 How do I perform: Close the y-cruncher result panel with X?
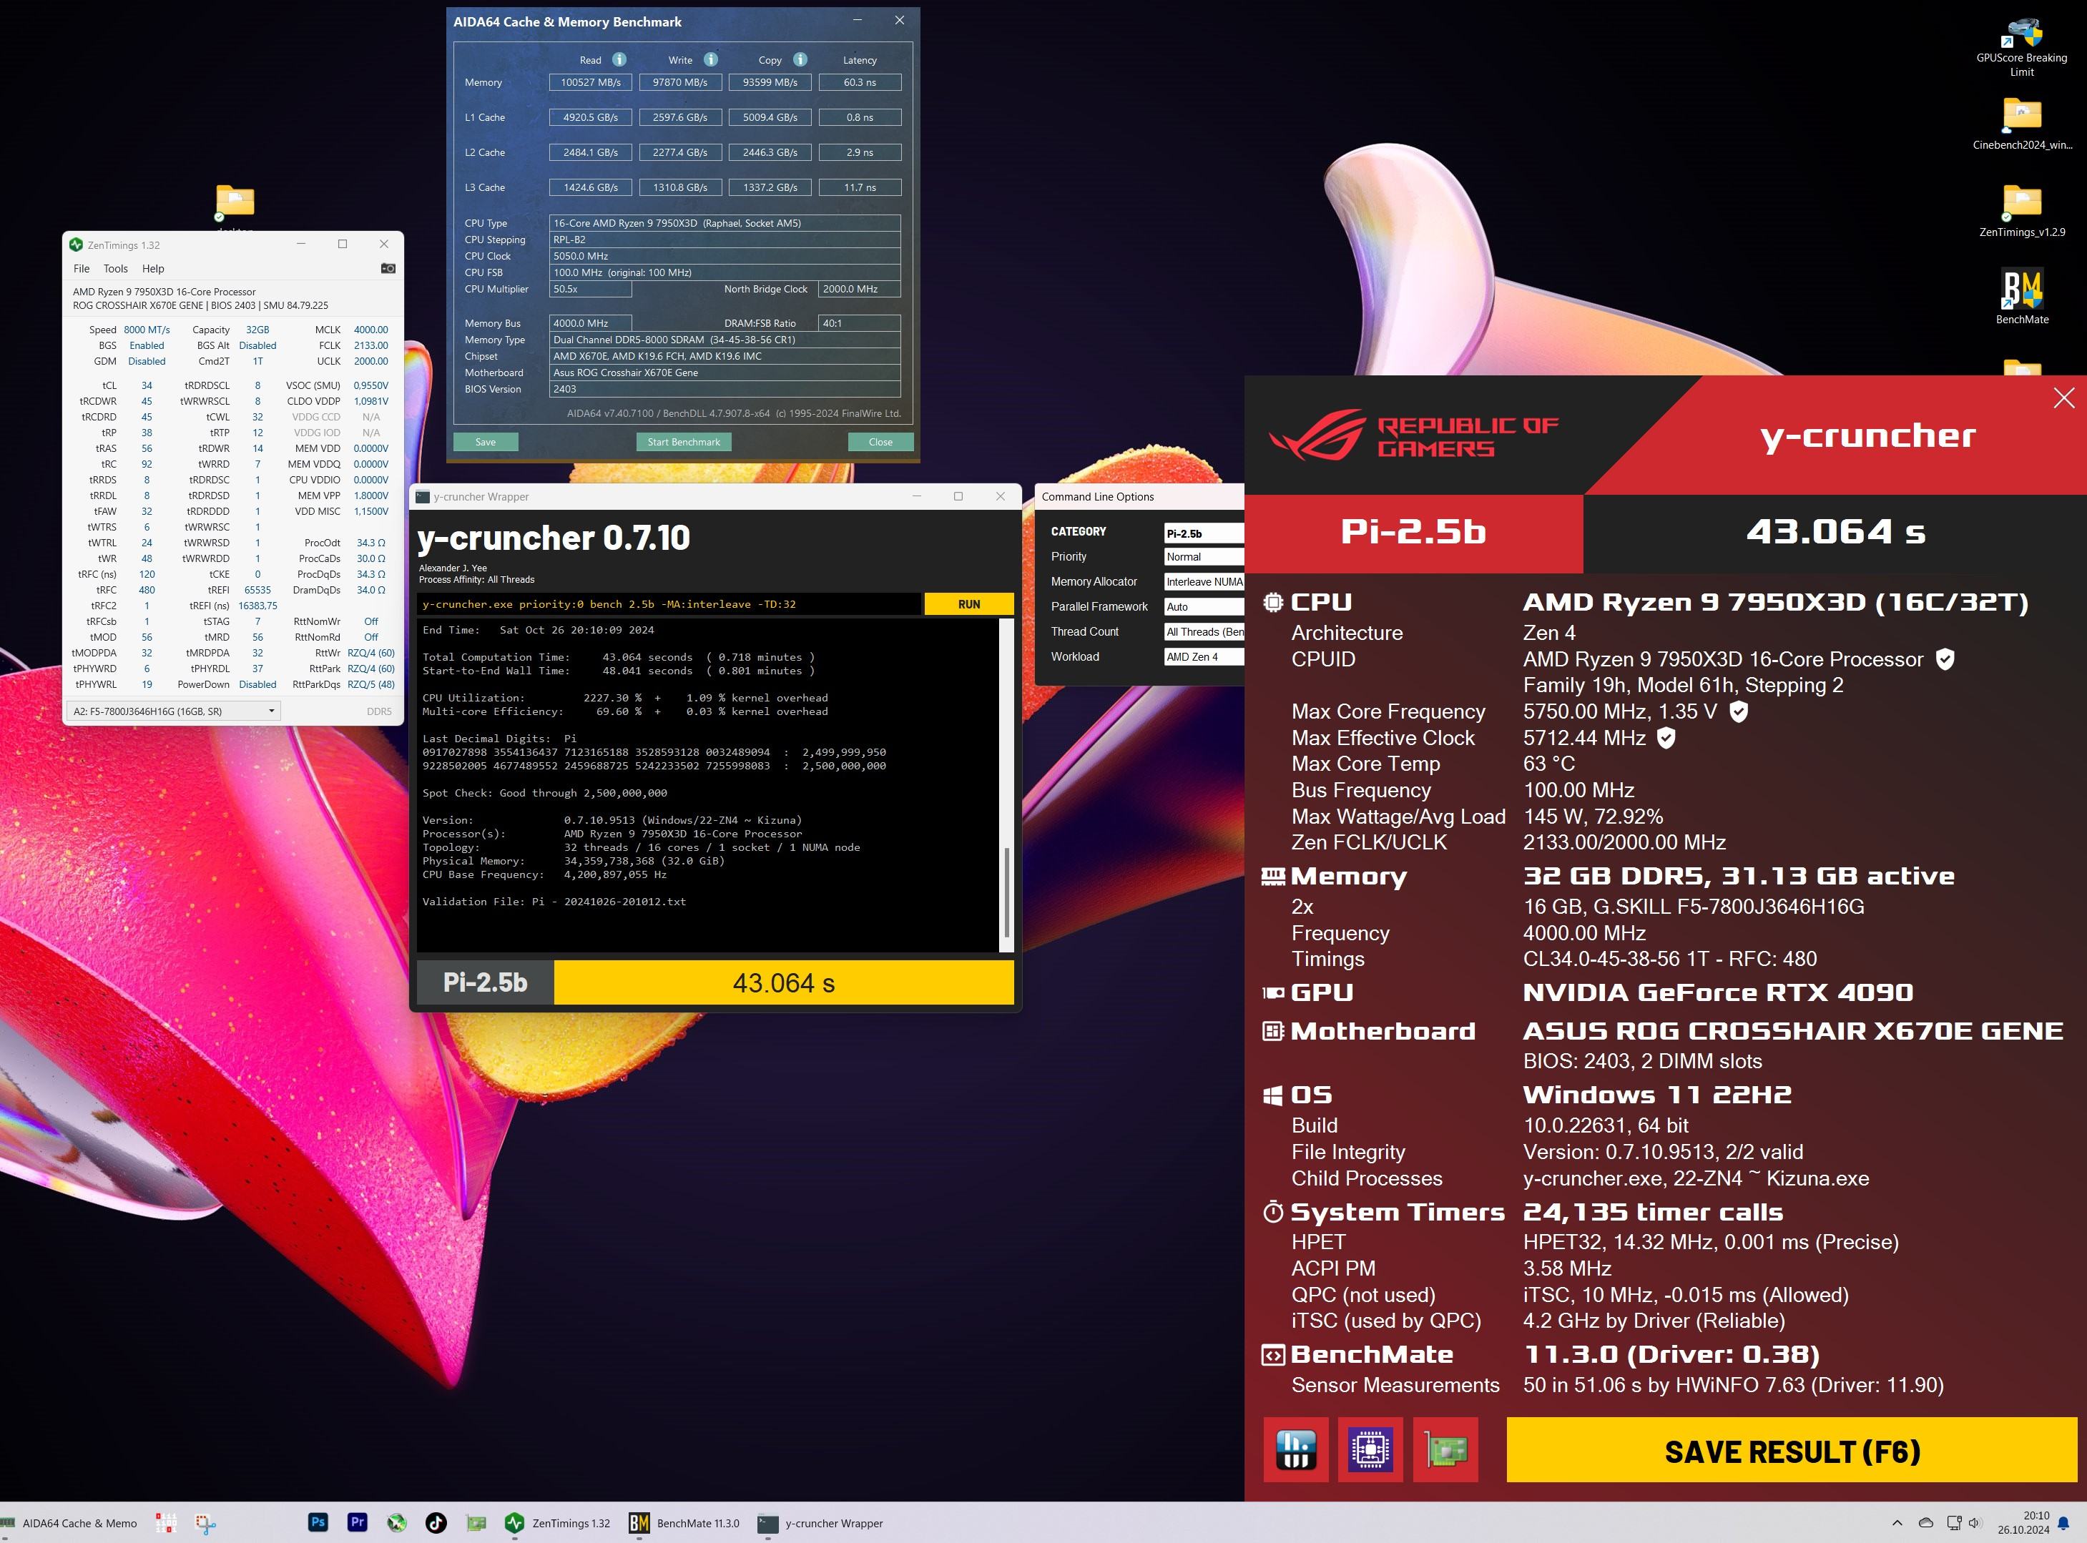(2063, 399)
